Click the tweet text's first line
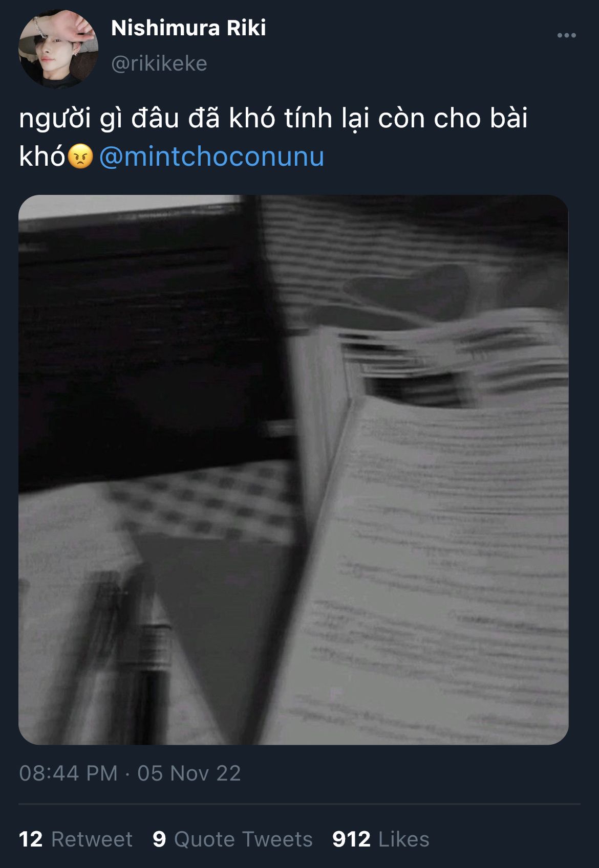 (x=273, y=119)
